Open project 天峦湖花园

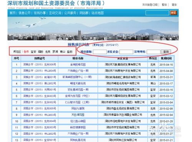78,115
